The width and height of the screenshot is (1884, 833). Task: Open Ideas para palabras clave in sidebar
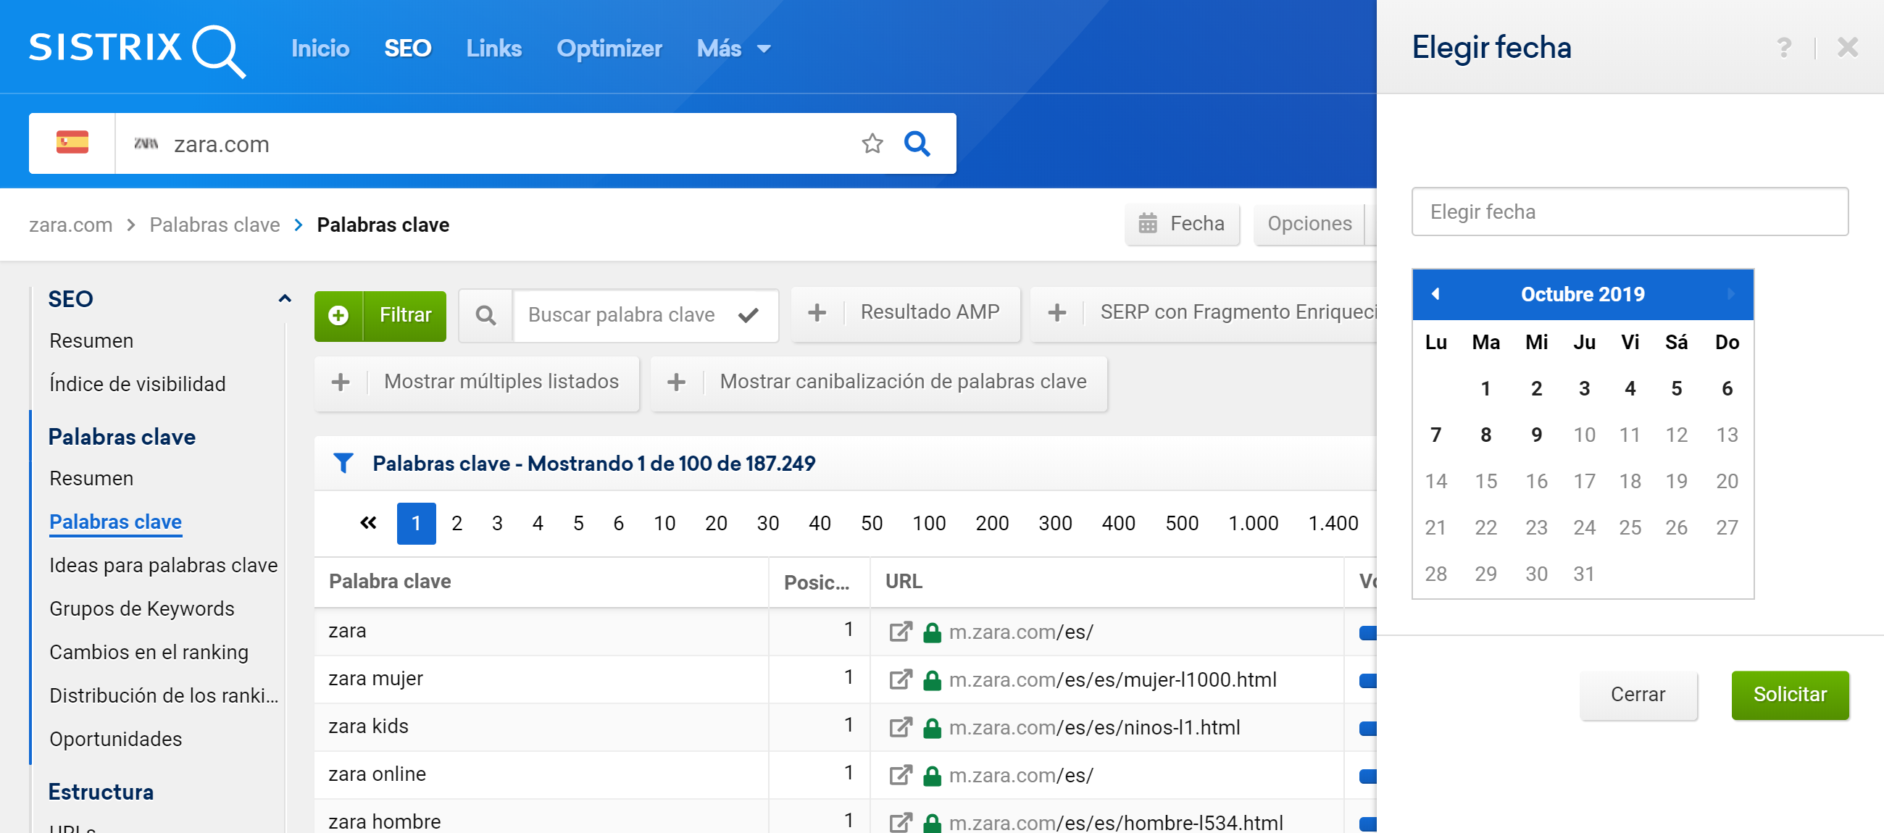(163, 565)
